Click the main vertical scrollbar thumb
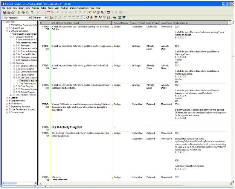 click(233, 56)
